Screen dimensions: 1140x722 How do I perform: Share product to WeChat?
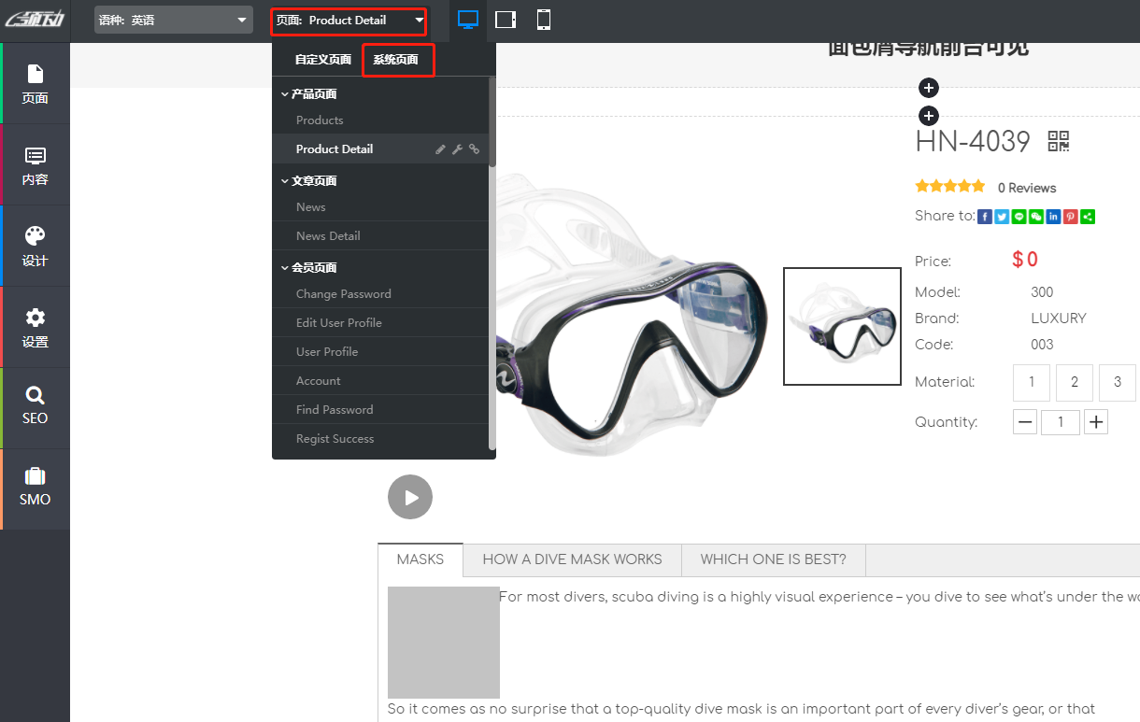tap(1036, 217)
